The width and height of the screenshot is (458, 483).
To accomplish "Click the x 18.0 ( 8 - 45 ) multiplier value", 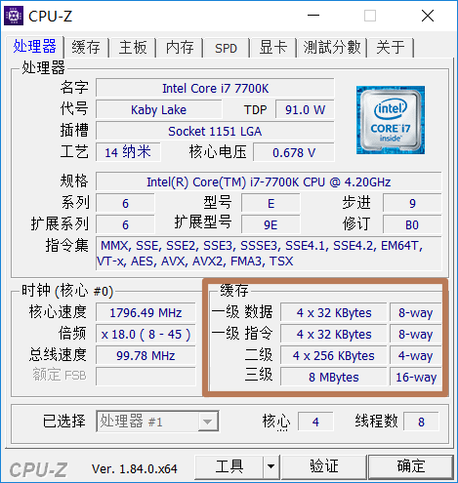I will pos(146,334).
